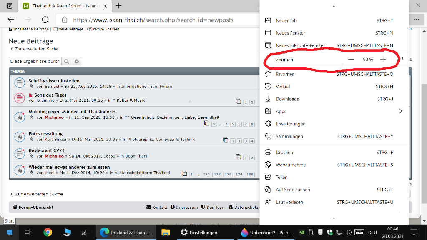Open topic Schriftgrösse einstellen
The height and width of the screenshot is (240, 427).
[54, 81]
